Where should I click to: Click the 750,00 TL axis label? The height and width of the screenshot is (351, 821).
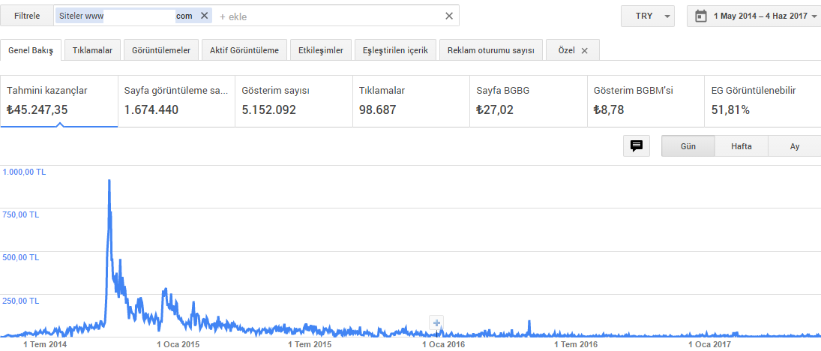(x=20, y=214)
